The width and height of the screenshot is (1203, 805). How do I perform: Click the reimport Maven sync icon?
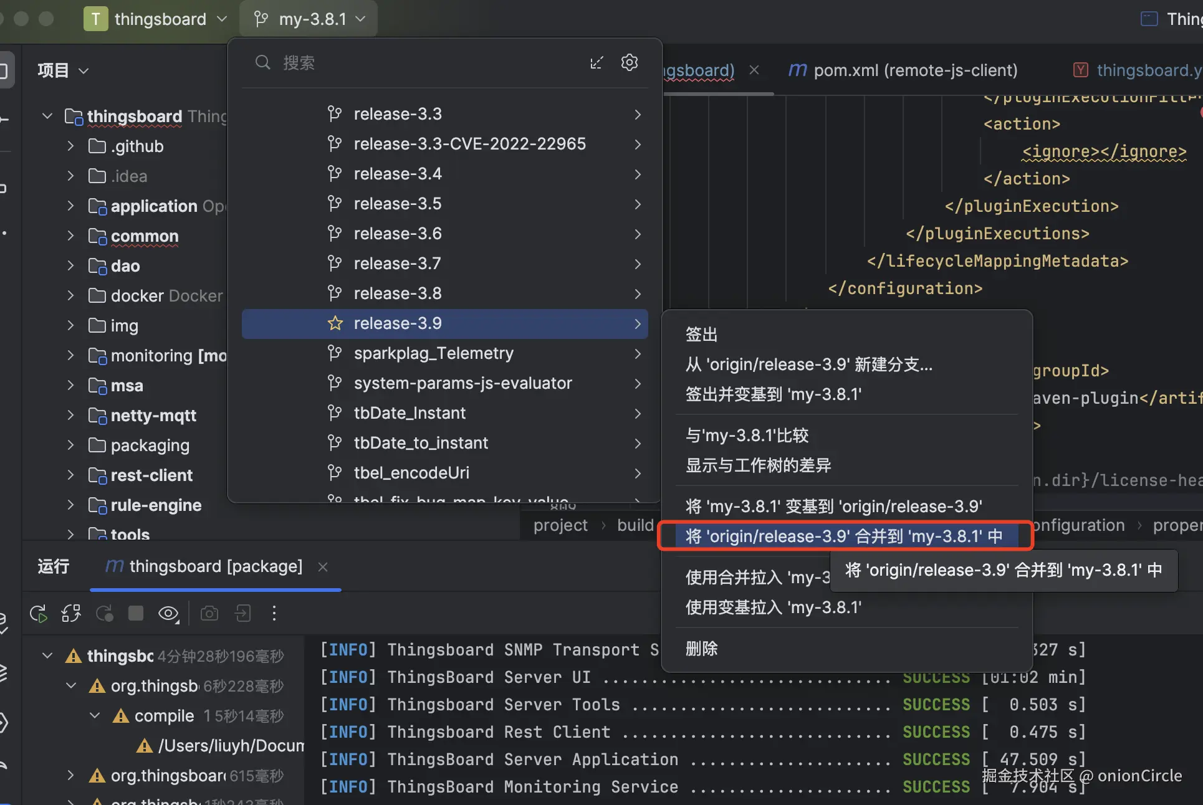coord(71,614)
